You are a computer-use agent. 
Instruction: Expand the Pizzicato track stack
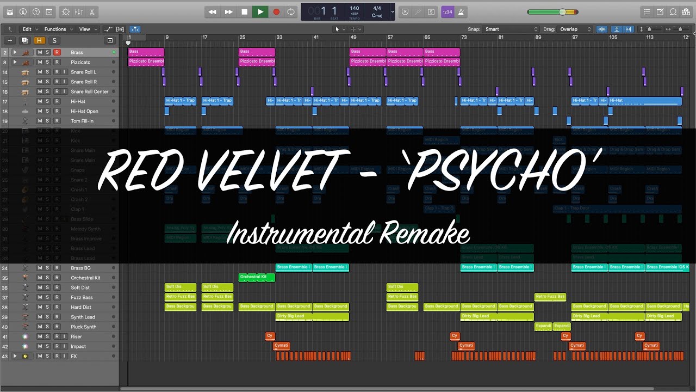(15, 62)
